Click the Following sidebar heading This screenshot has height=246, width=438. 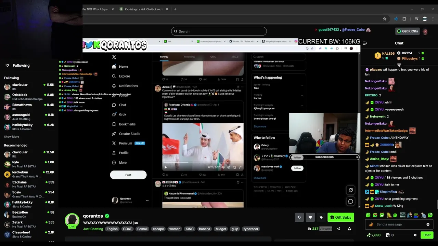(21, 65)
